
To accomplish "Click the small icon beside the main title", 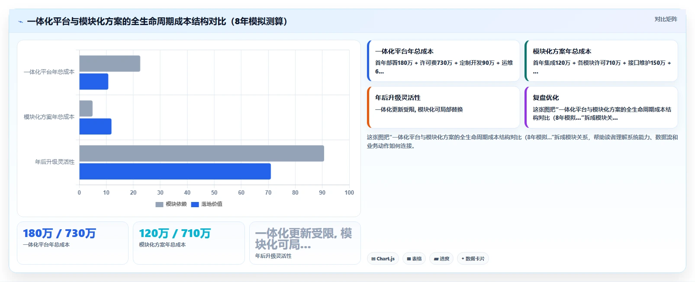I will tap(20, 22).
